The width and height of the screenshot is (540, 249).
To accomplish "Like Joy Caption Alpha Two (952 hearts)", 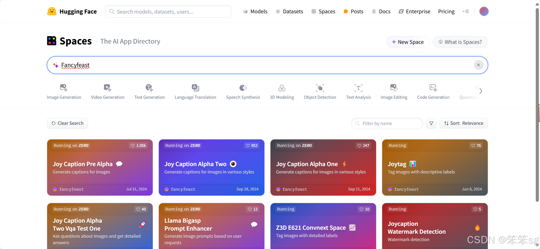I will (x=252, y=145).
